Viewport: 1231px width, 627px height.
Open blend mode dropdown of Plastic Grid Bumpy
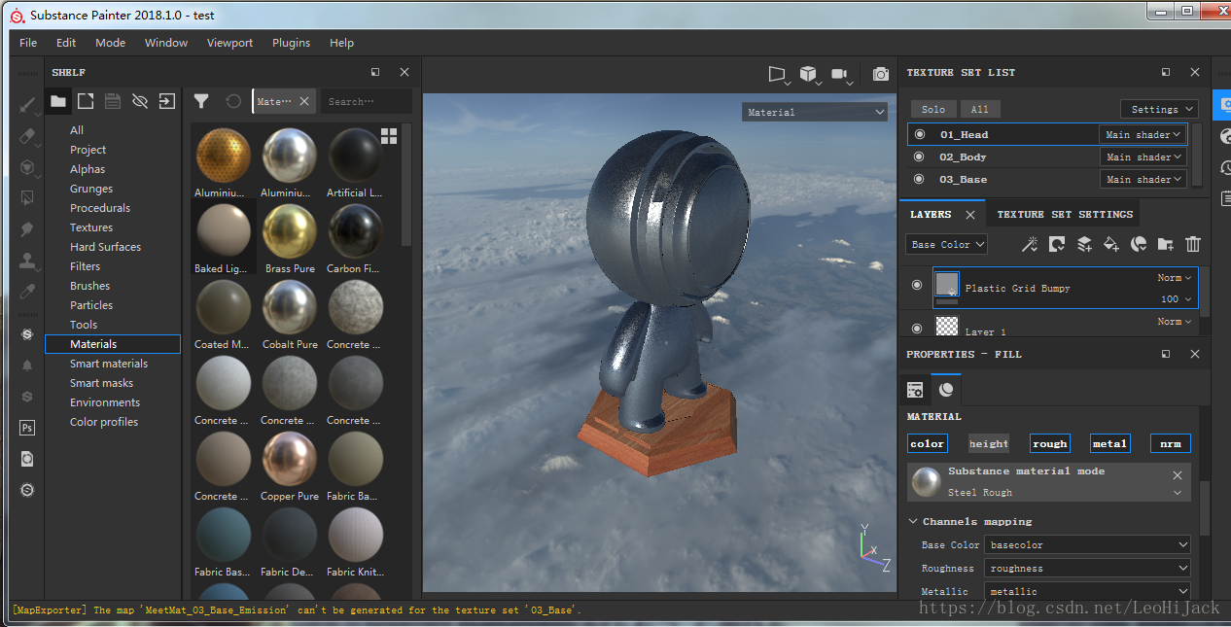(1175, 278)
